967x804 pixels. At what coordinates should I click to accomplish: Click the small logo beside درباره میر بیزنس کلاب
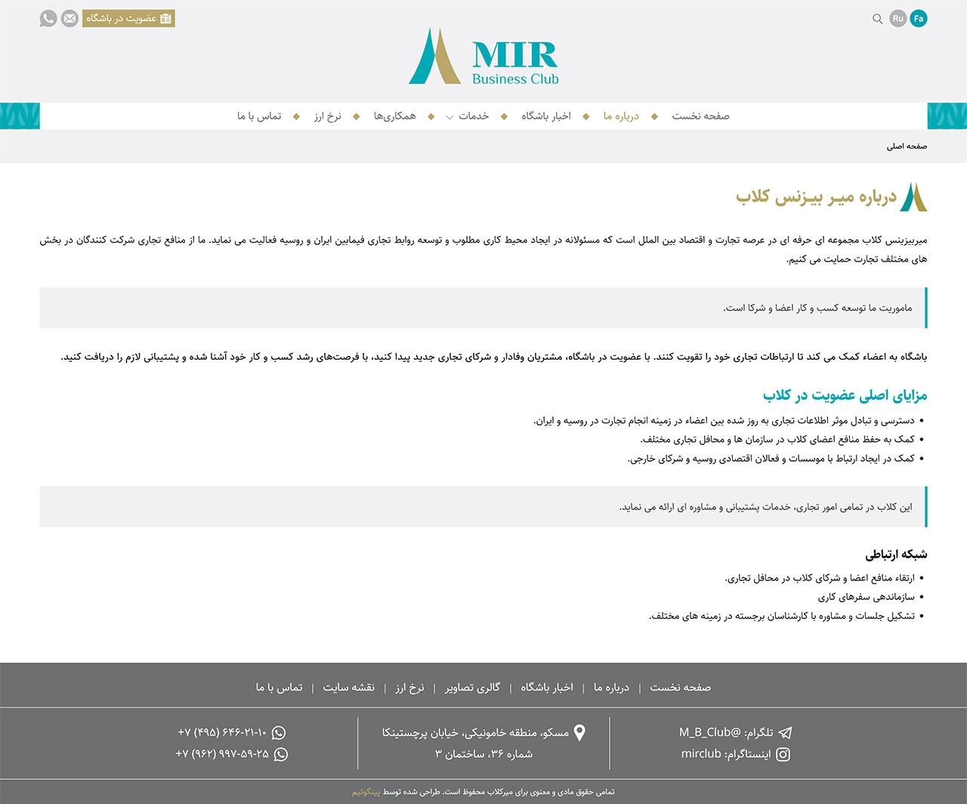[x=914, y=197]
